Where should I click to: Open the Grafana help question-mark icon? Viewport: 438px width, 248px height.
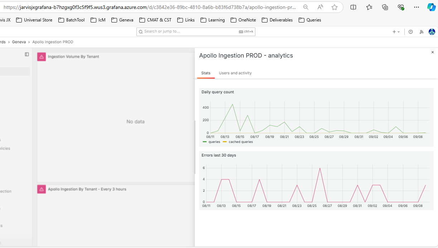pos(411,32)
